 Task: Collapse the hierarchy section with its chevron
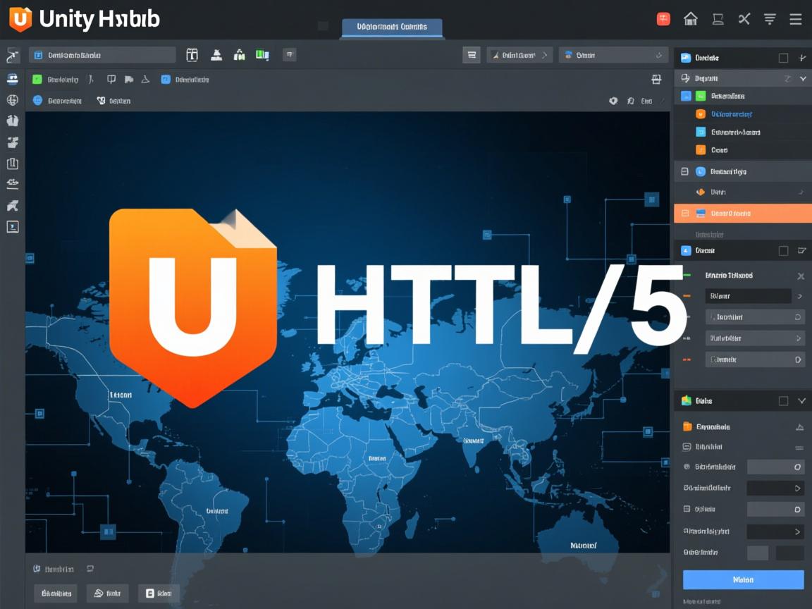(801, 78)
